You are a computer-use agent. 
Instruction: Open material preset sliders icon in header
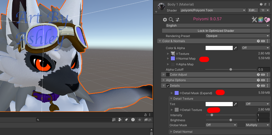point(265,4)
